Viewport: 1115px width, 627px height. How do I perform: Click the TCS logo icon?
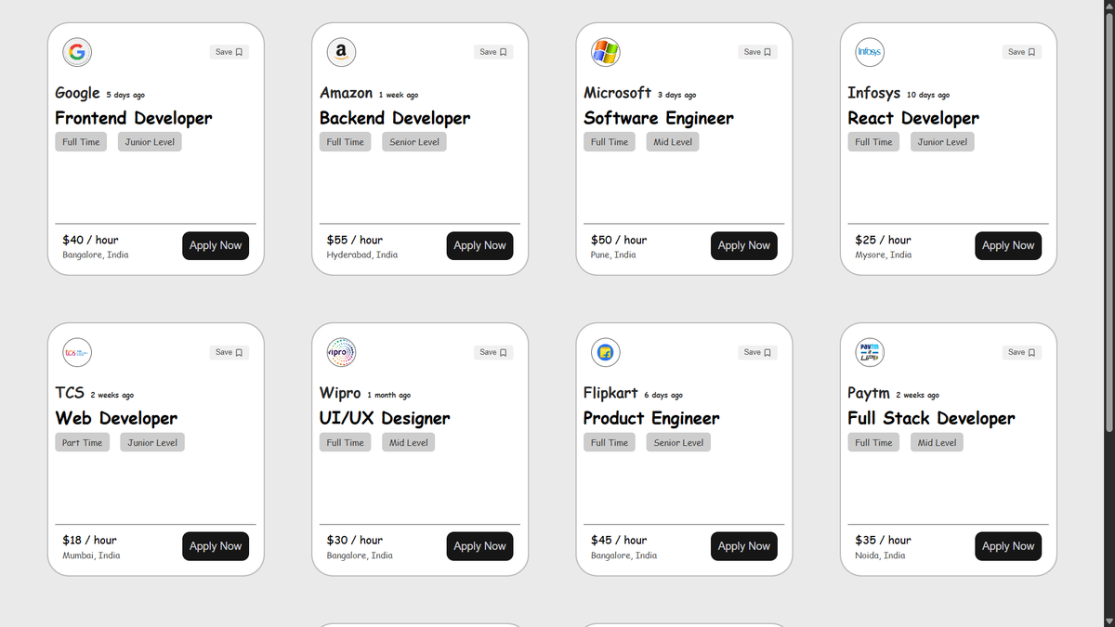pos(77,352)
